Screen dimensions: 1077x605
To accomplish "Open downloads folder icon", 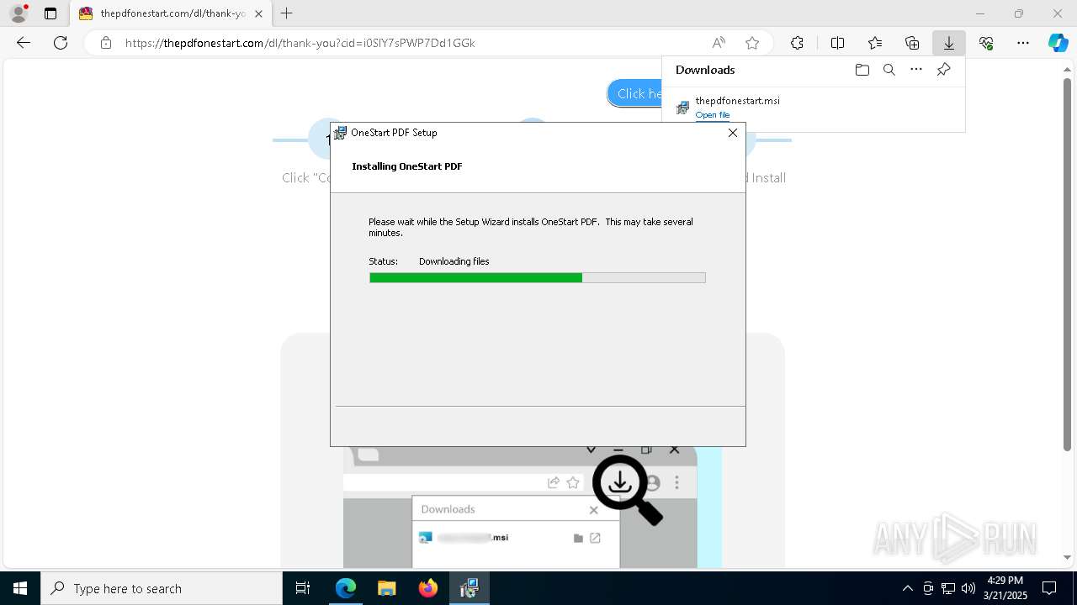I will (x=862, y=70).
